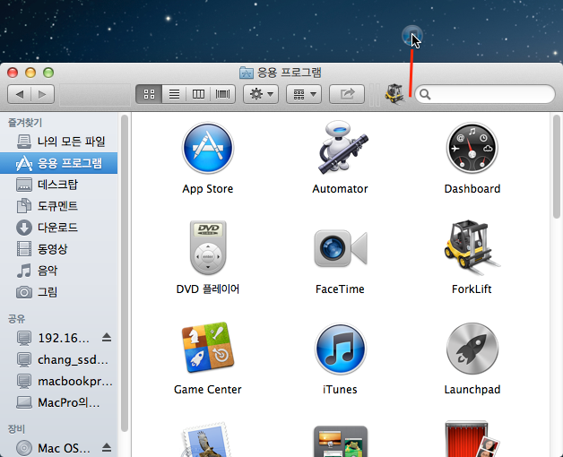Select chang_ssd... shared computer

(59, 359)
